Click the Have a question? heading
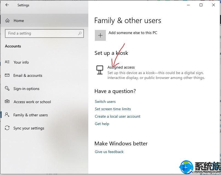The image size is (221, 175). [115, 91]
